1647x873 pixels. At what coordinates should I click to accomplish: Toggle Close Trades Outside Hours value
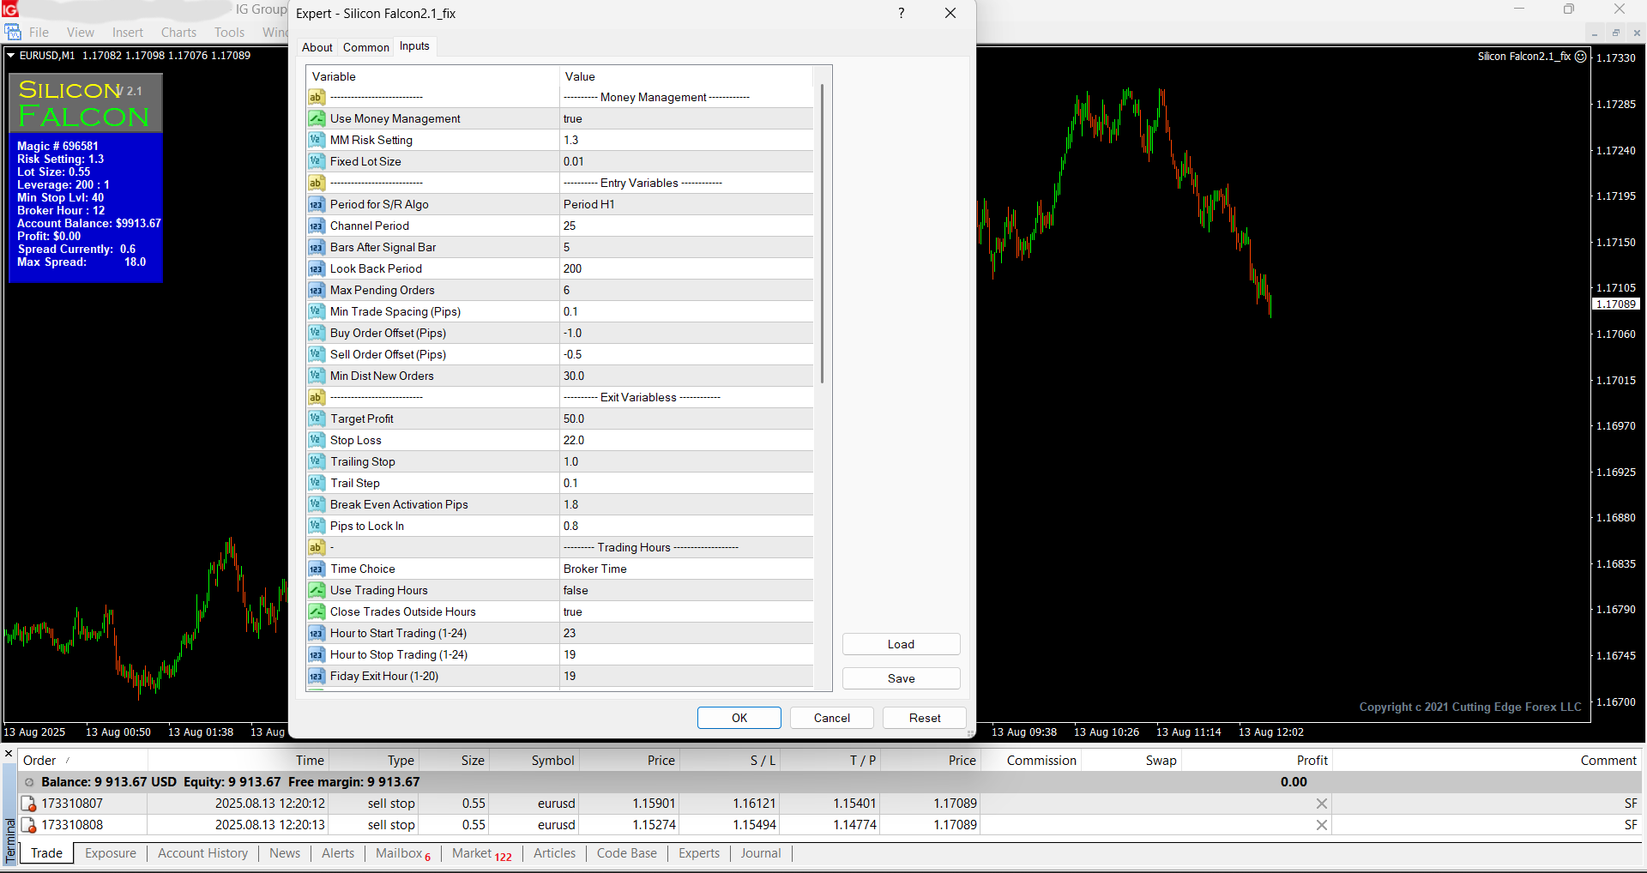686,611
